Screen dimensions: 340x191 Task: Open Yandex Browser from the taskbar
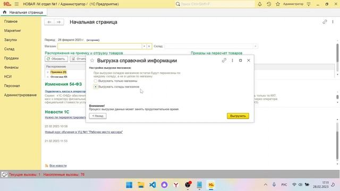(176, 185)
